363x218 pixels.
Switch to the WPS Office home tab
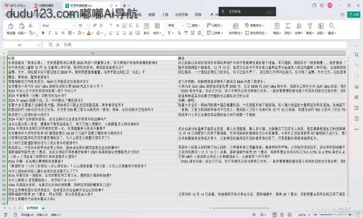15,5
